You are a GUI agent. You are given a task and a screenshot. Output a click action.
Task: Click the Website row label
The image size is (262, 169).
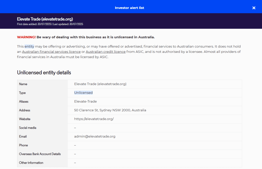25,119
